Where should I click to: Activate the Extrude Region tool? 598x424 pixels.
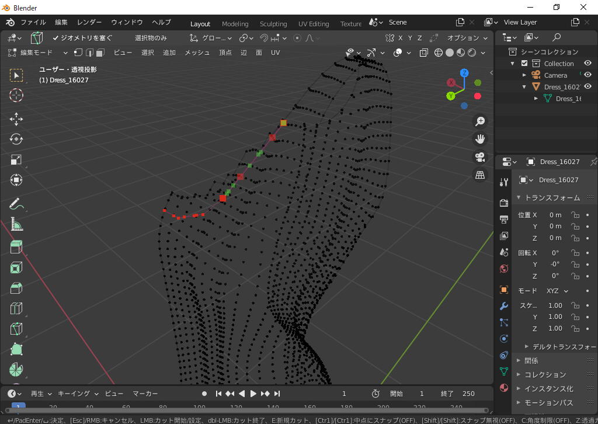pos(16,247)
